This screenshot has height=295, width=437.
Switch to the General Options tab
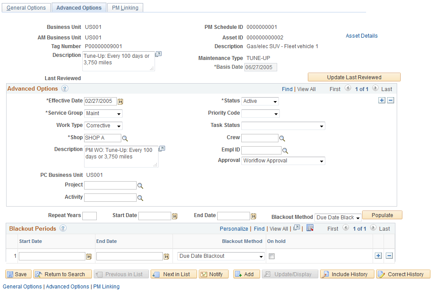click(26, 7)
